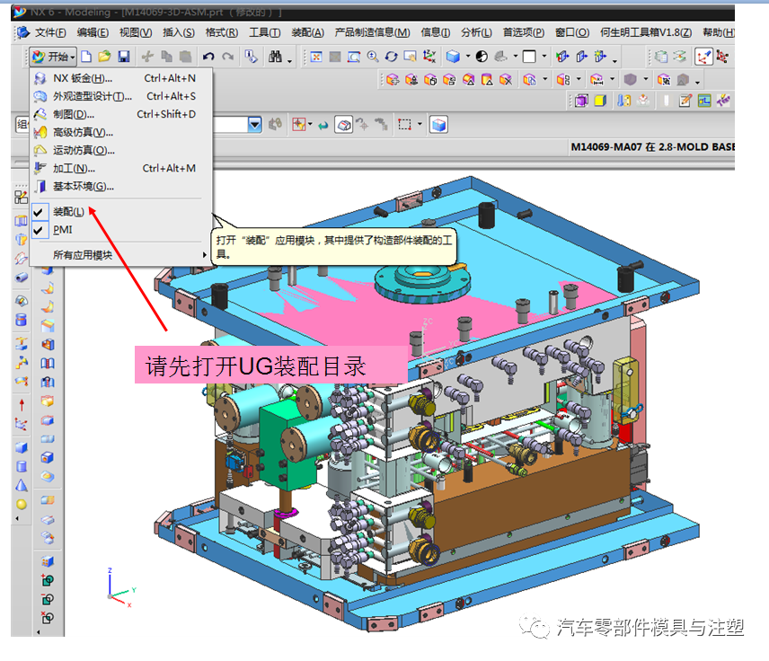Open the 信息(I) menu
This screenshot has width=769, height=661.
pos(435,33)
